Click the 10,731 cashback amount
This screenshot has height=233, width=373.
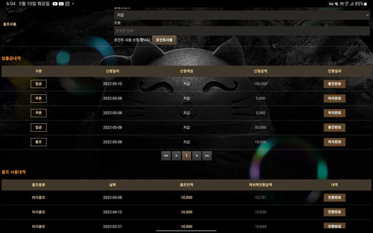click(x=261, y=197)
